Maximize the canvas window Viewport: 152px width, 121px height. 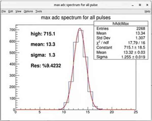(140, 5)
